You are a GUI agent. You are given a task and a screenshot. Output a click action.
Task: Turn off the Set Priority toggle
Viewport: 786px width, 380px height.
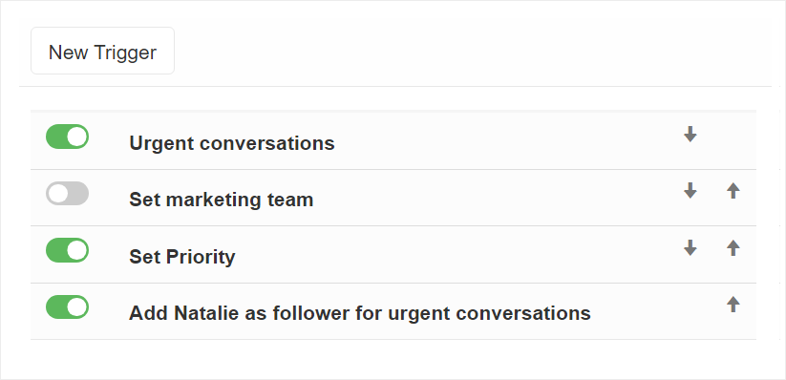[x=67, y=250]
